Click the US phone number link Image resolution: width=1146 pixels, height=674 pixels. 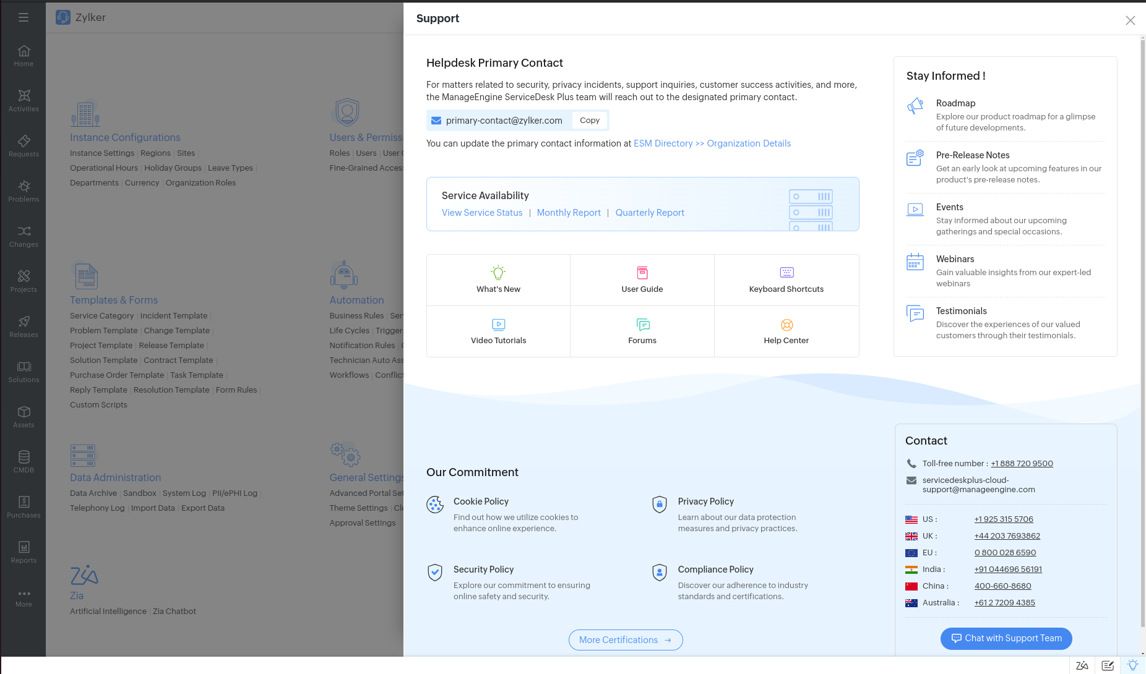(x=1004, y=519)
